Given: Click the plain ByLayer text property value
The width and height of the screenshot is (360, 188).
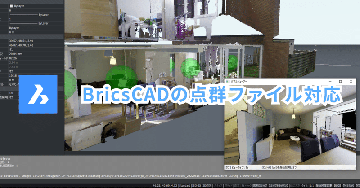Looking at the screenshot, I should tap(14, 28).
